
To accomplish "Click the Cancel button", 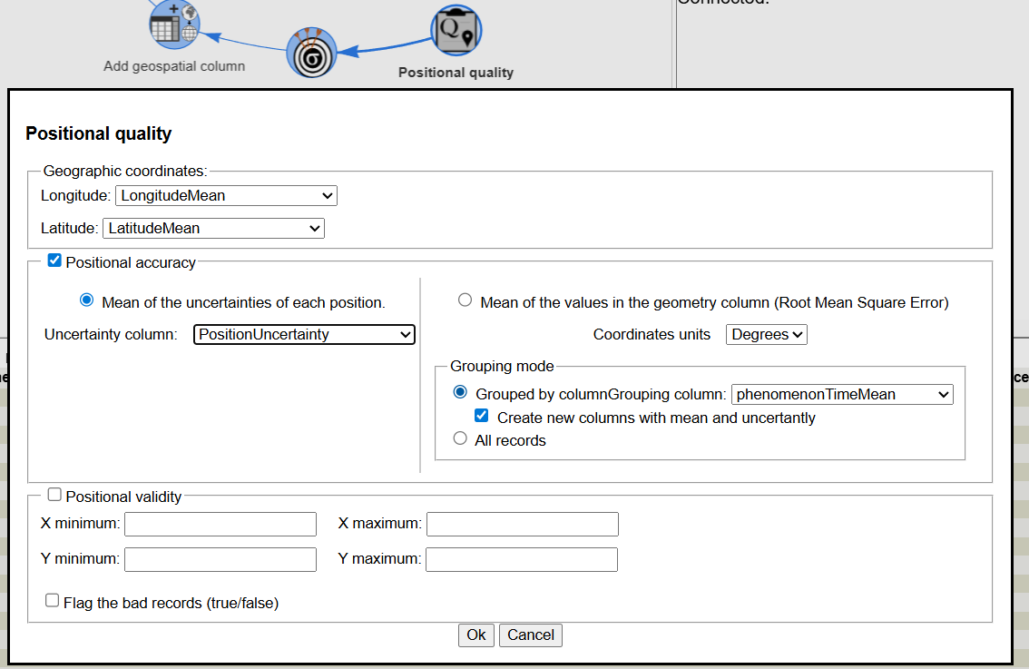I will pyautogui.click(x=531, y=635).
